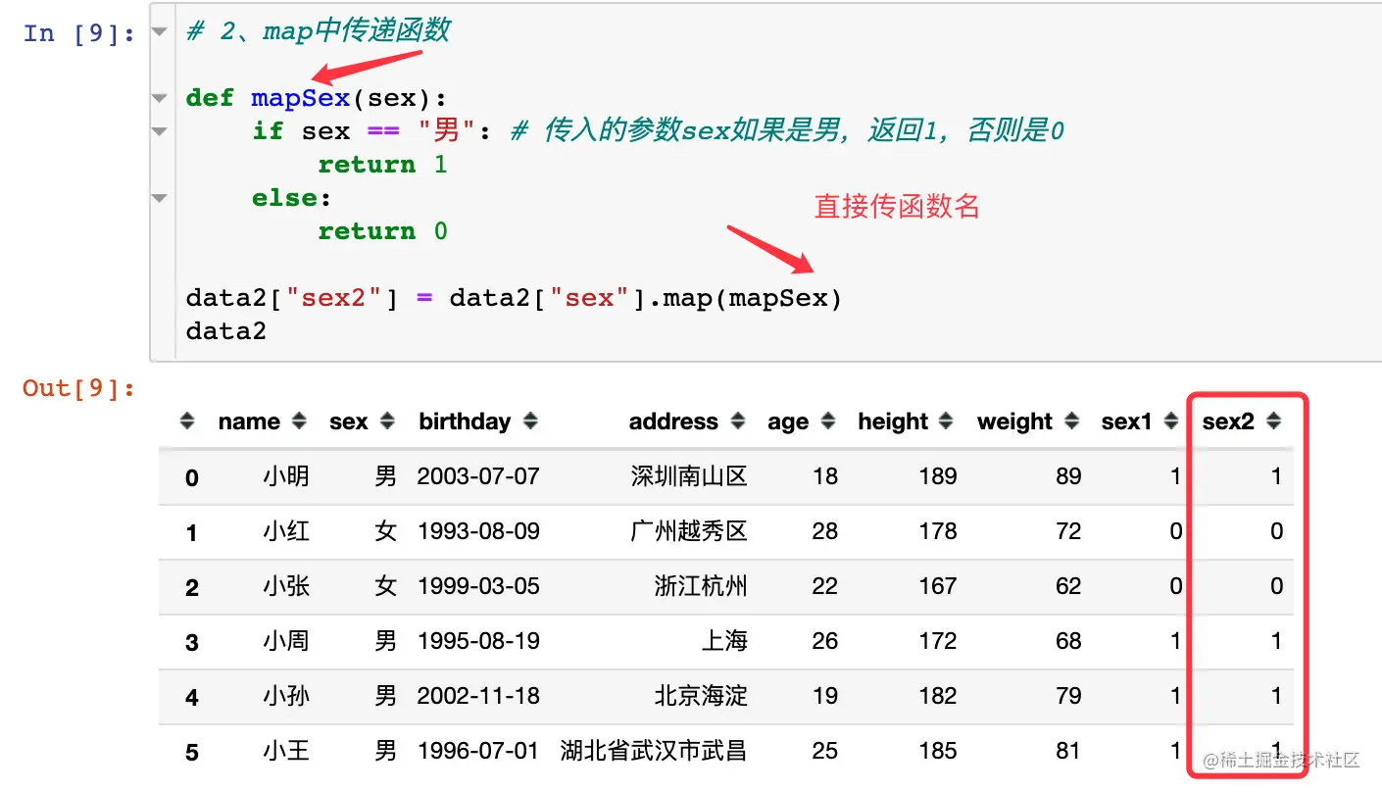
Task: Select address cell 浙江杭州
Action: pos(701,586)
